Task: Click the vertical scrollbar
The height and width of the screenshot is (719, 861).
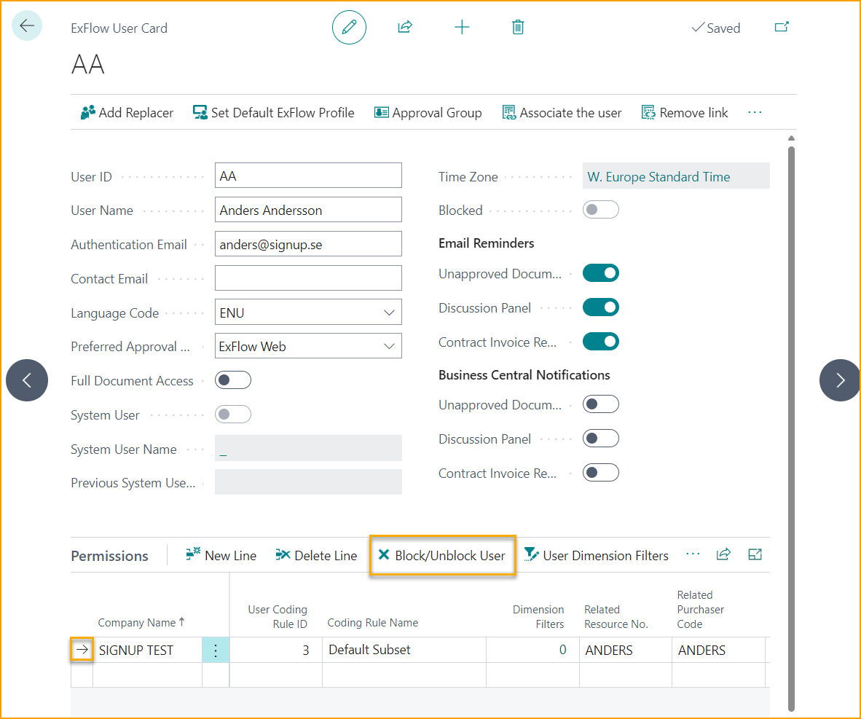Action: [791, 428]
